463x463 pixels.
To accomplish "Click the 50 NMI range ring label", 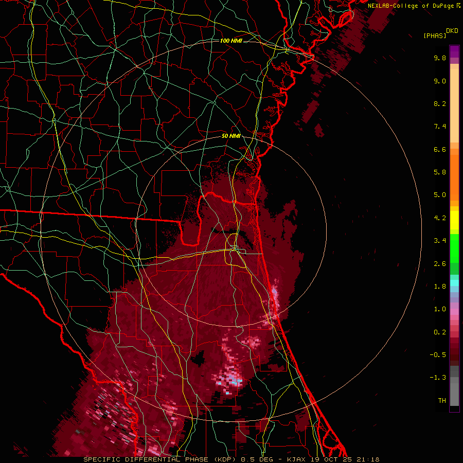I will point(231,136).
